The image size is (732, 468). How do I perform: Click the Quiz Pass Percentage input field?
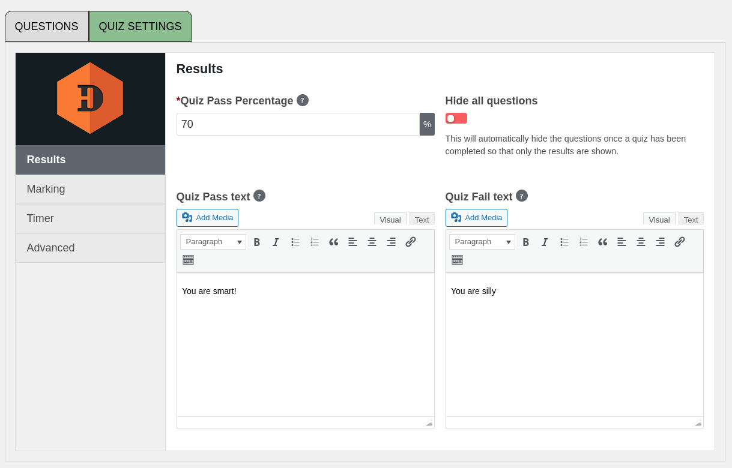298,124
